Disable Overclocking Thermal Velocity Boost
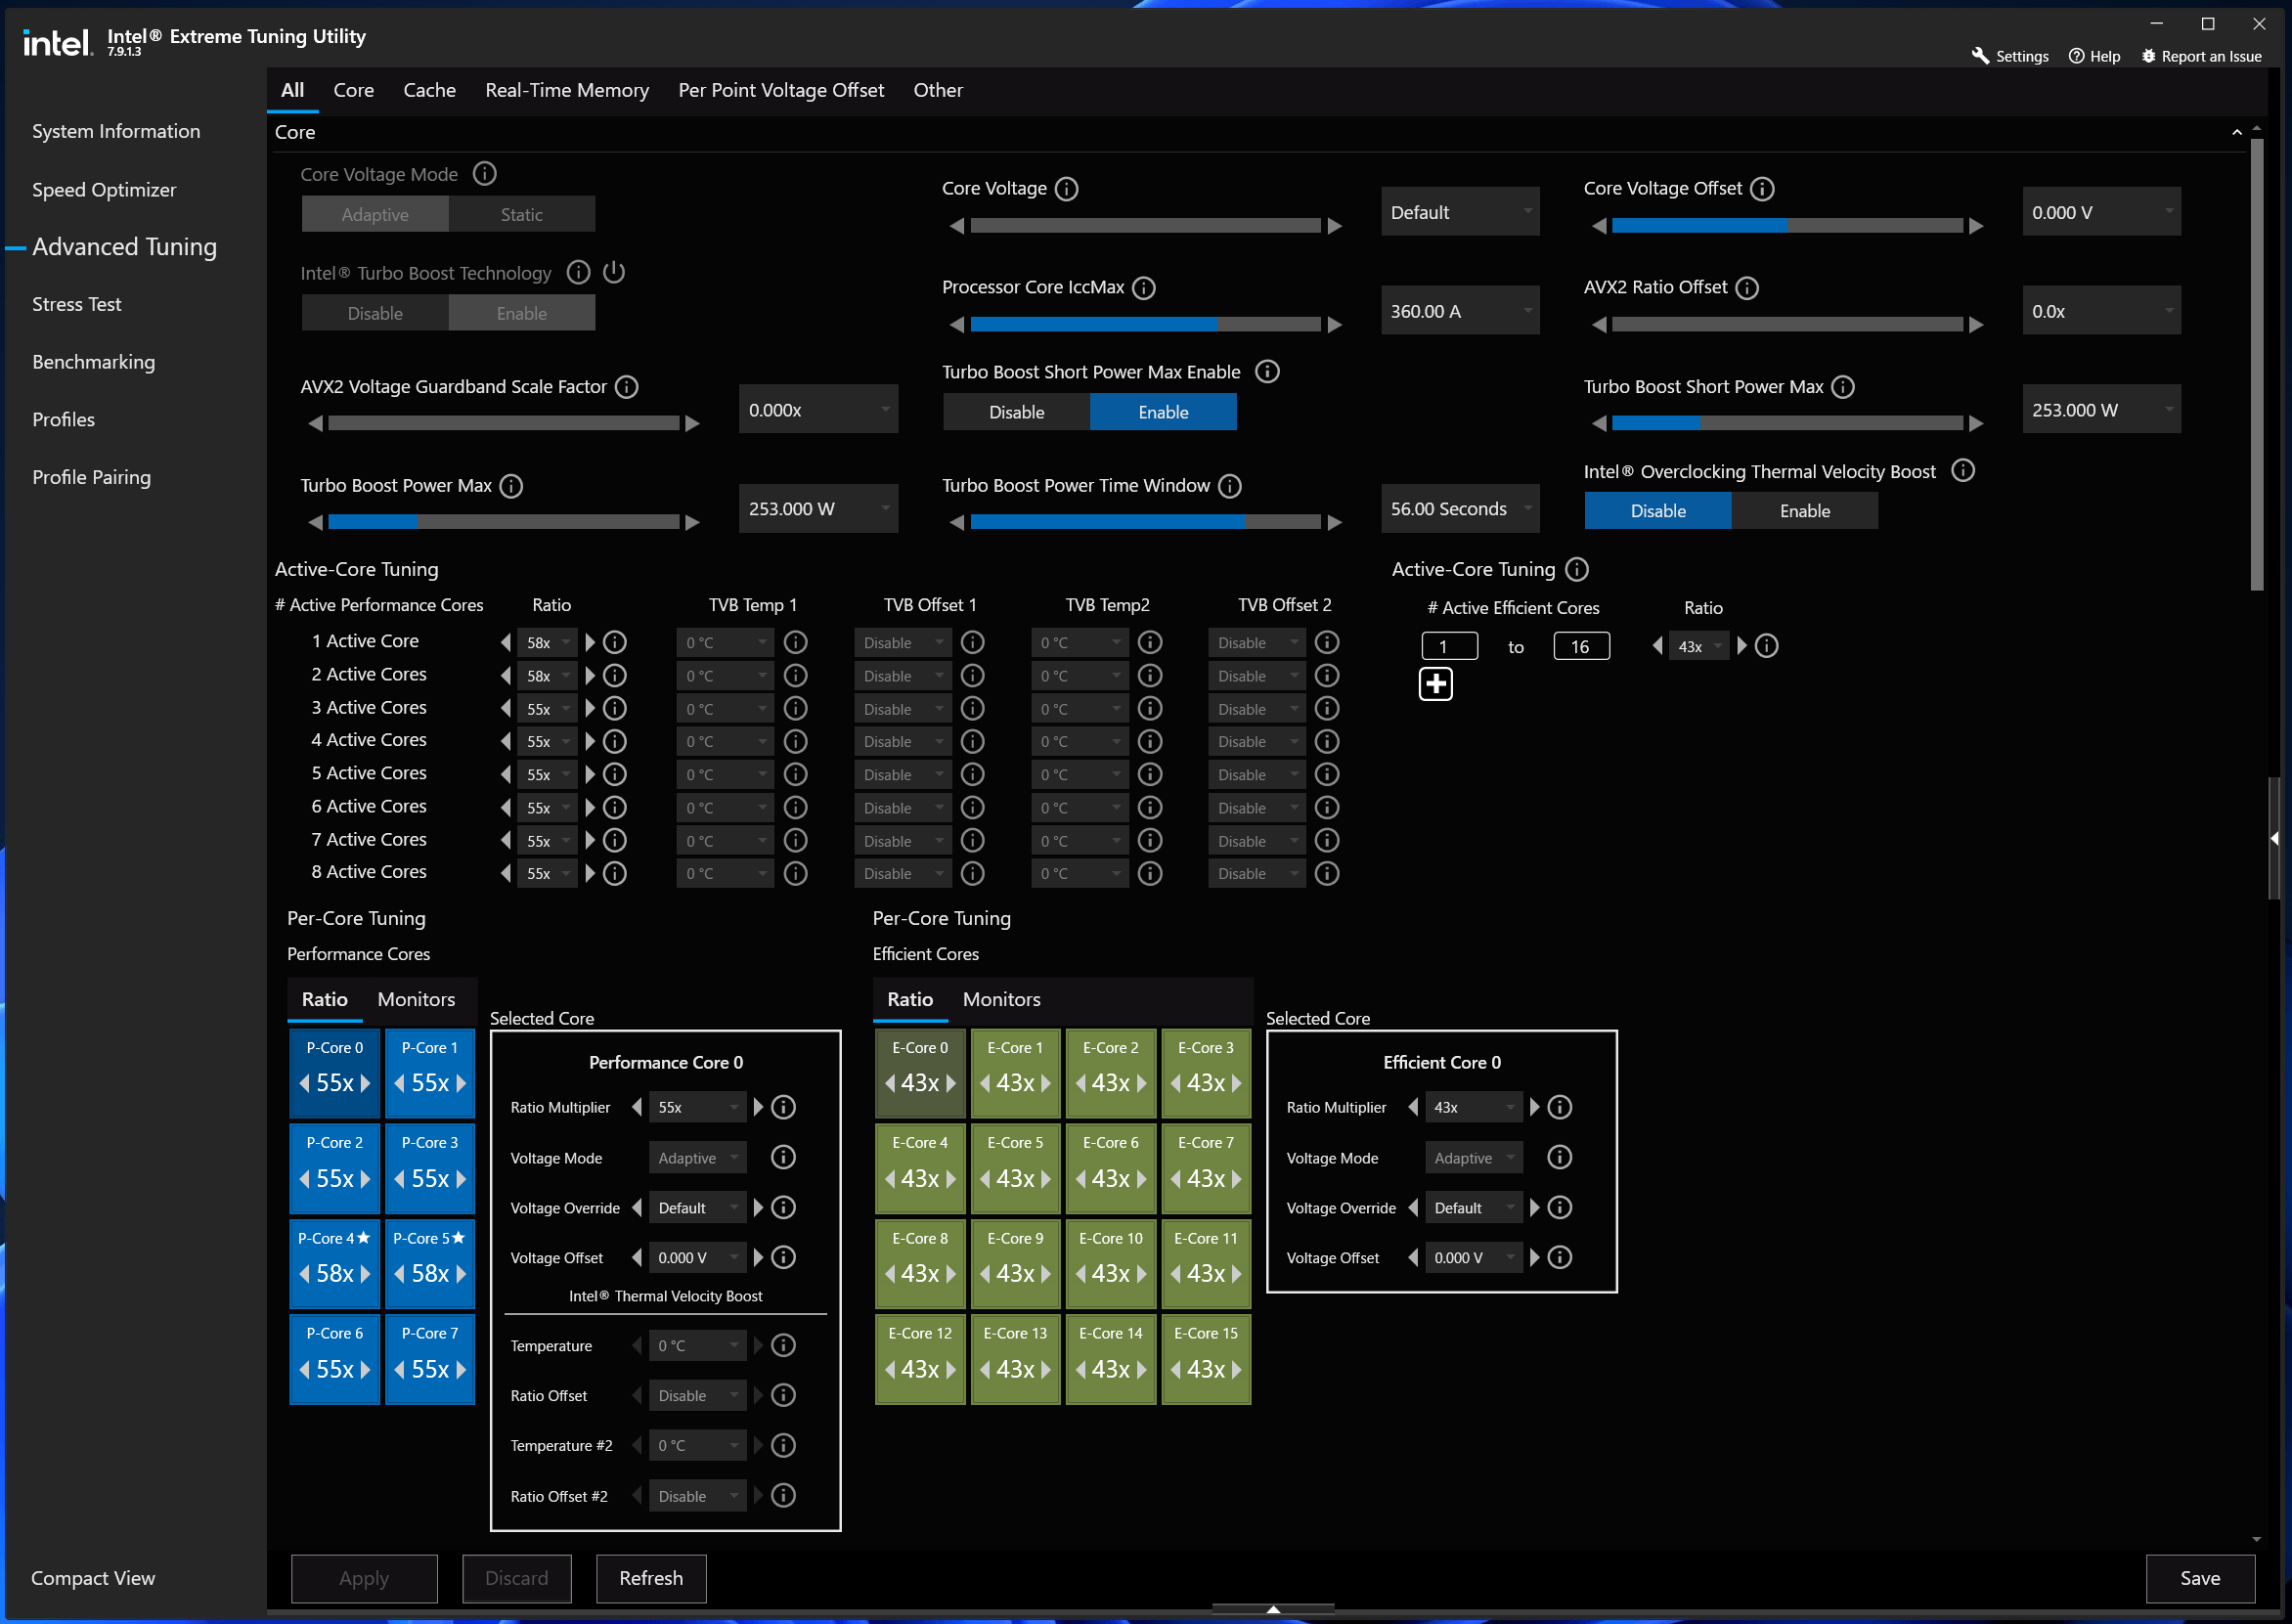 point(1659,512)
